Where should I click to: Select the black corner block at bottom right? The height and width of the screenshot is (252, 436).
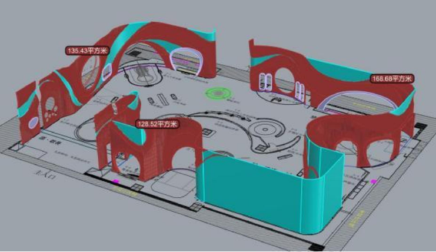coord(316,247)
